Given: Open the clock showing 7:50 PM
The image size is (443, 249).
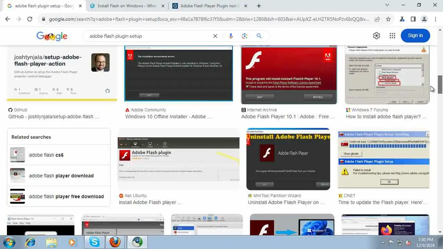Looking at the screenshot, I should point(425,242).
